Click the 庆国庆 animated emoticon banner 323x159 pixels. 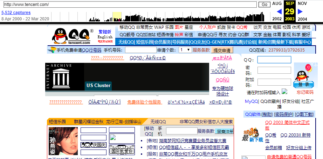click(94, 145)
